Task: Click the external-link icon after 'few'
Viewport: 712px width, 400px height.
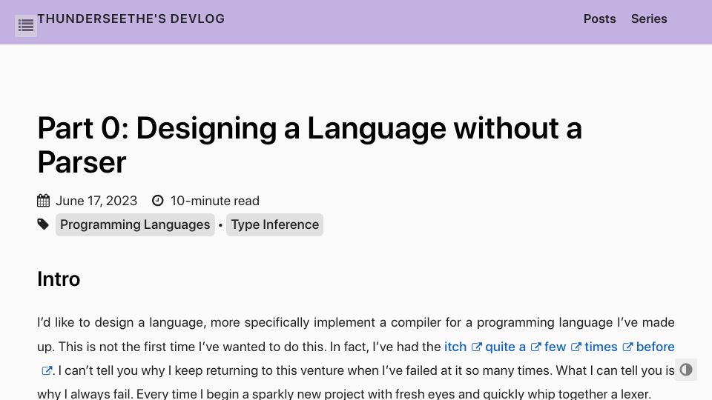Action: (576, 347)
